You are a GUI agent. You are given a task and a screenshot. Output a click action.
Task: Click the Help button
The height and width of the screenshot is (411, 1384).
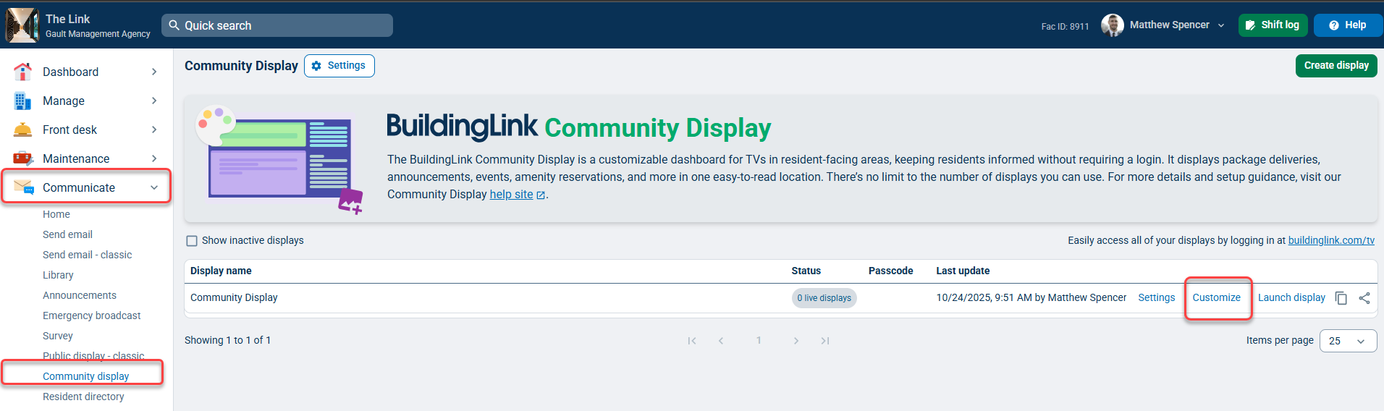(1348, 25)
